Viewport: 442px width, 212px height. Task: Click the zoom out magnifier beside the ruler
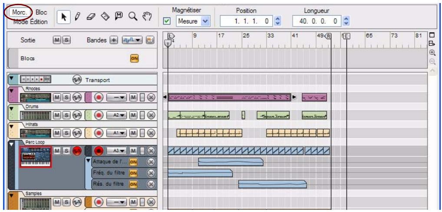click(432, 62)
